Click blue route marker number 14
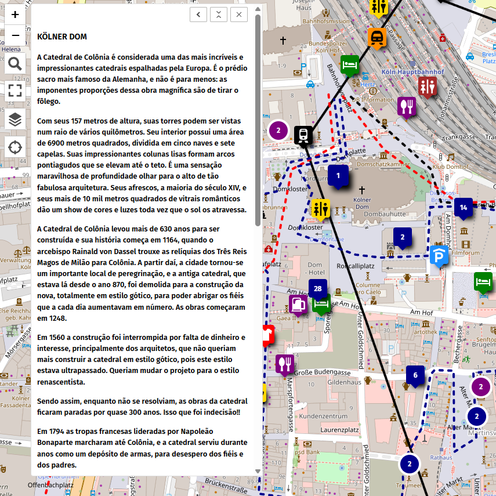 coord(463,207)
